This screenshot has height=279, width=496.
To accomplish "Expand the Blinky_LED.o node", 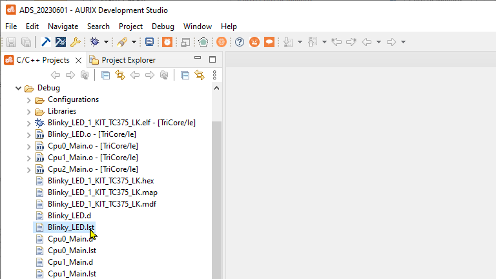I will click(x=29, y=135).
